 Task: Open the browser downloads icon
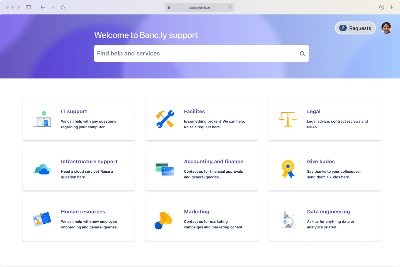[382, 7]
